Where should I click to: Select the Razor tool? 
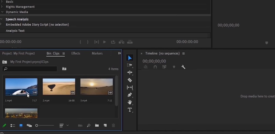click(130, 80)
